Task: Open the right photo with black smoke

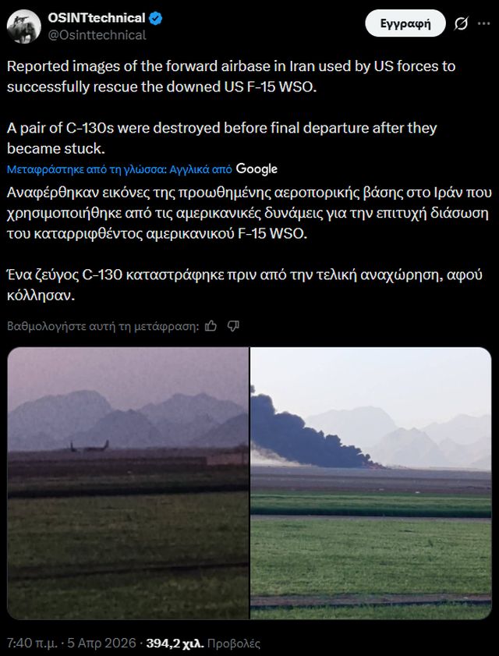Action: pyautogui.click(x=371, y=483)
